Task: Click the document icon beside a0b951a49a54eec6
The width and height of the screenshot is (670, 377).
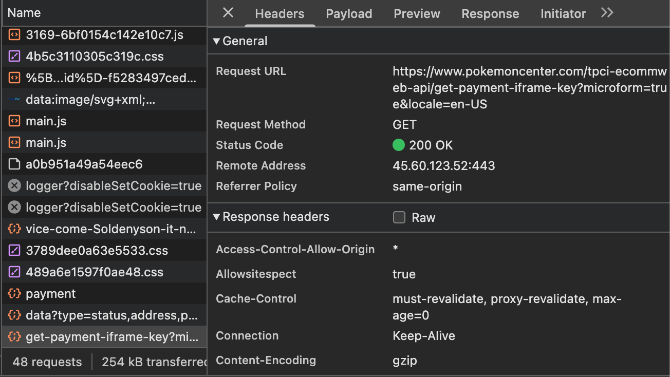Action: [14, 164]
